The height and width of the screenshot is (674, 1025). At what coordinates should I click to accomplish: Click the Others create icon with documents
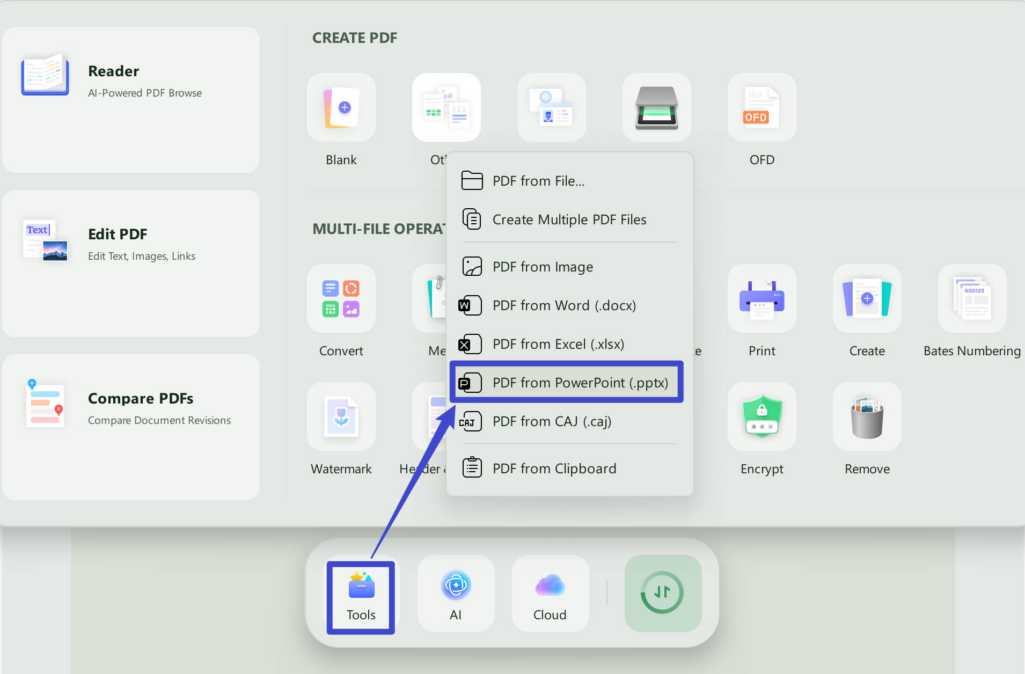click(446, 107)
